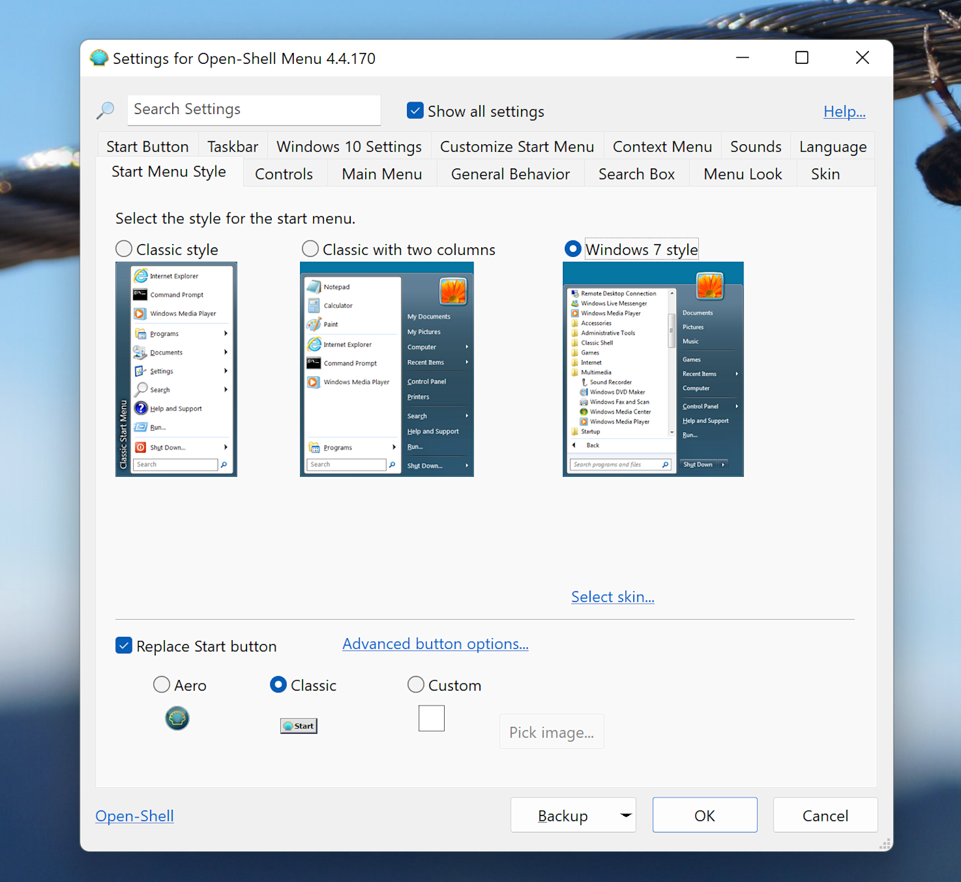The width and height of the screenshot is (961, 882).
Task: Minimize the settings window
Action: tap(742, 58)
